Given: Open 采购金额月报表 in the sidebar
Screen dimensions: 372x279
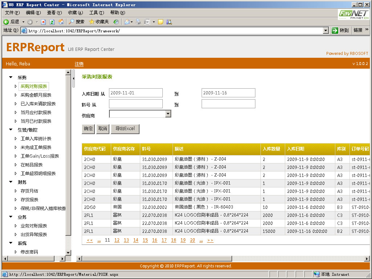Looking at the screenshot, I should pos(36,95).
